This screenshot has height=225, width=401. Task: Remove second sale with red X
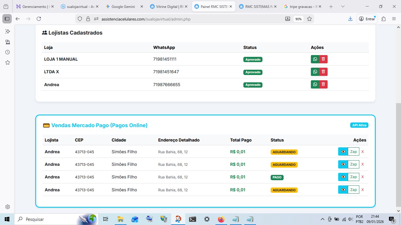pyautogui.click(x=363, y=164)
